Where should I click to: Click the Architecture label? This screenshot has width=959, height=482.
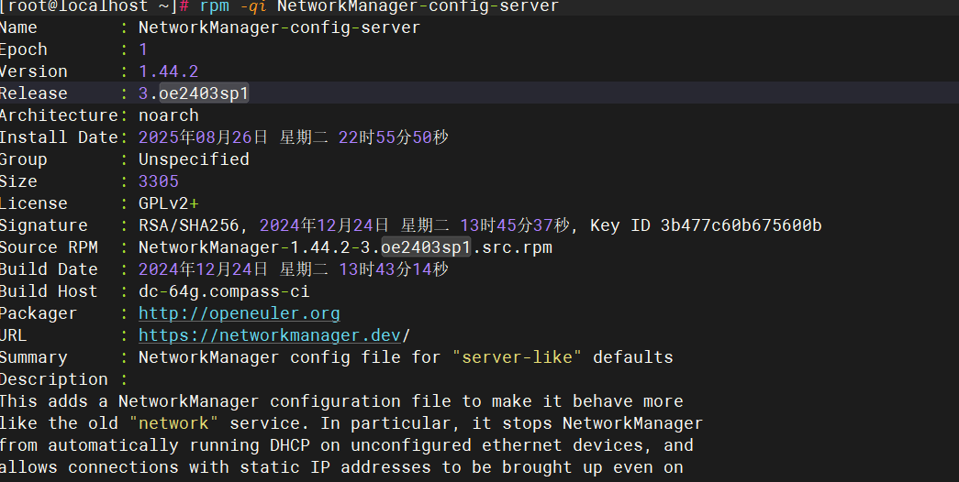[59, 115]
